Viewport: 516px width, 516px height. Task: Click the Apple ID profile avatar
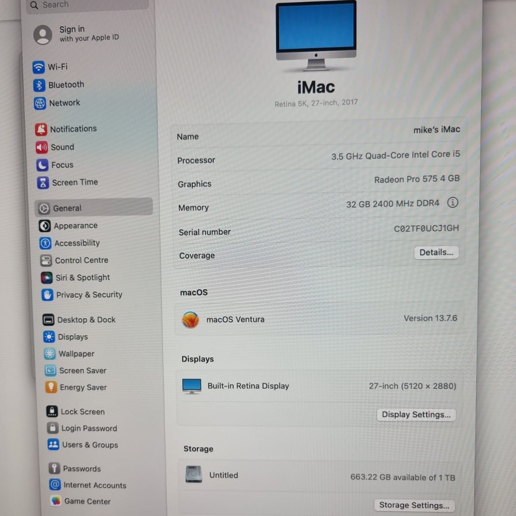pos(43,34)
